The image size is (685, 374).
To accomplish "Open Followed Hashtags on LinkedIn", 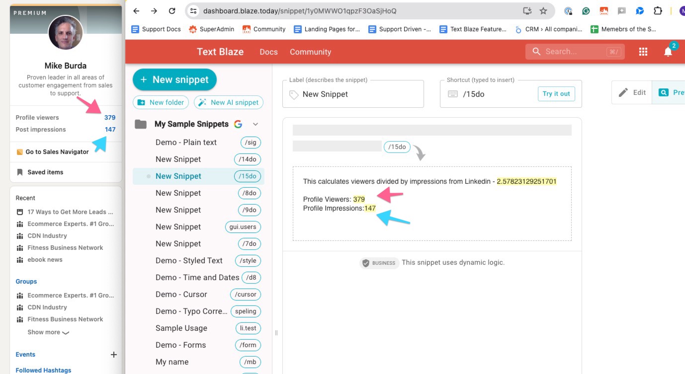I will coord(43,370).
